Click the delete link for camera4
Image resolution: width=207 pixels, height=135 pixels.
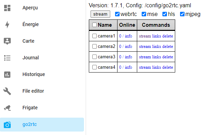point(168,67)
